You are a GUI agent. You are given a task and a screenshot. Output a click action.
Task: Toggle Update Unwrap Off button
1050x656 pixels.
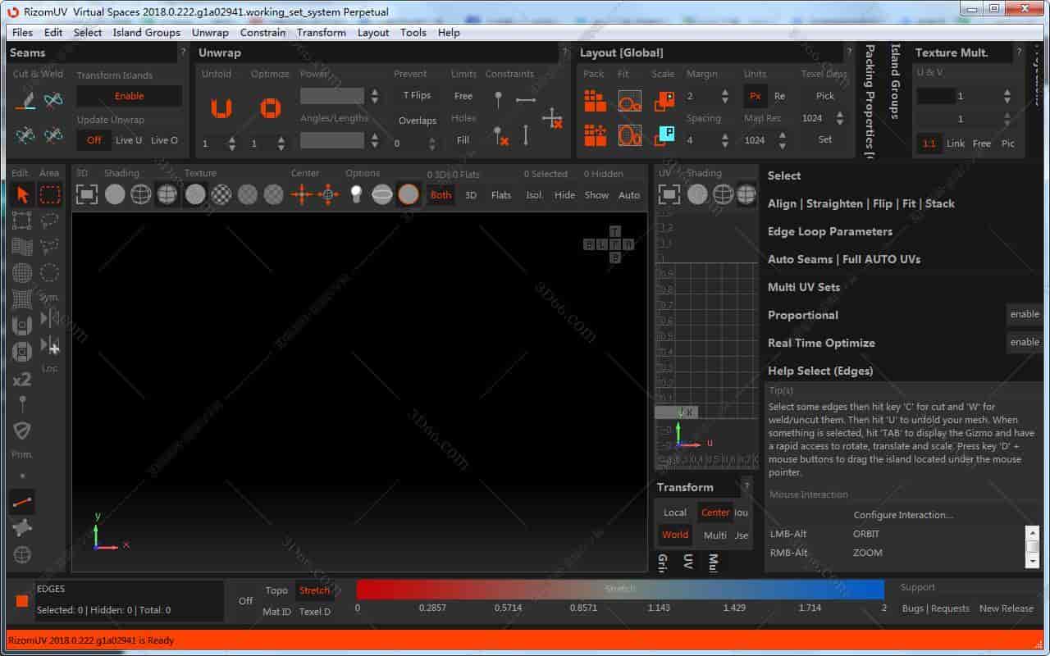pos(94,140)
